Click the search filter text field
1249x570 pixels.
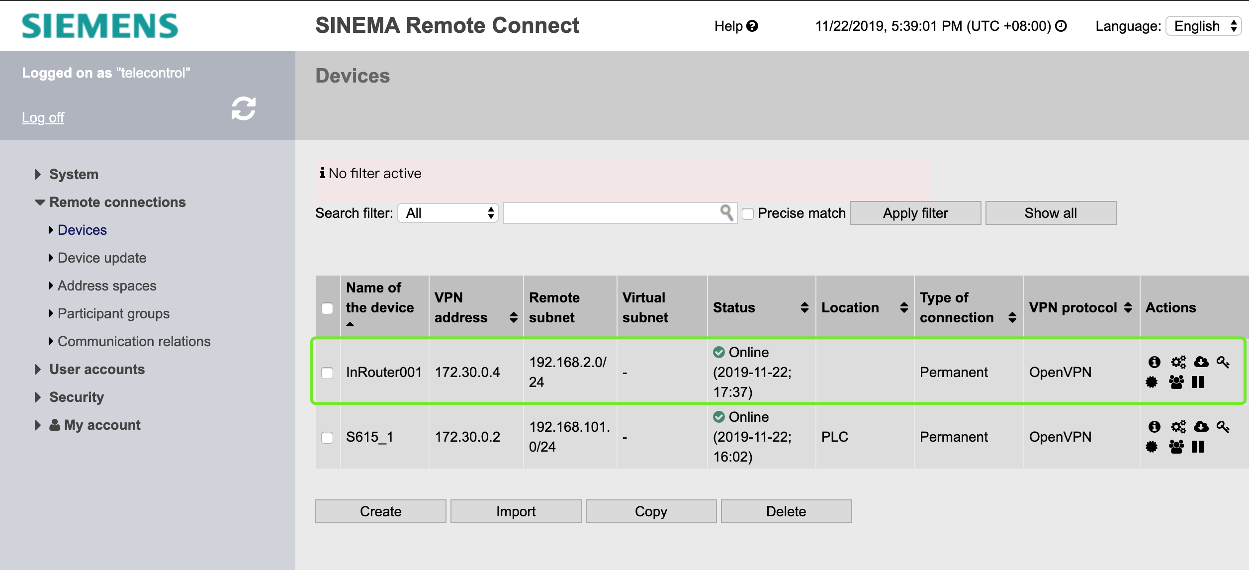(x=612, y=213)
